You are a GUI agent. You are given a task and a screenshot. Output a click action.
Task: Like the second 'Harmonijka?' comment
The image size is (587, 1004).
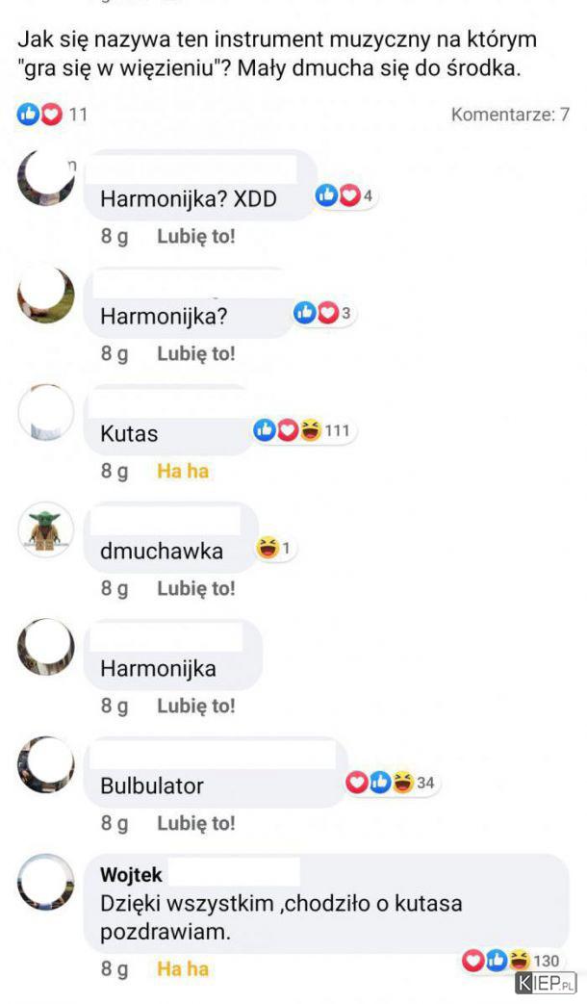(x=196, y=353)
